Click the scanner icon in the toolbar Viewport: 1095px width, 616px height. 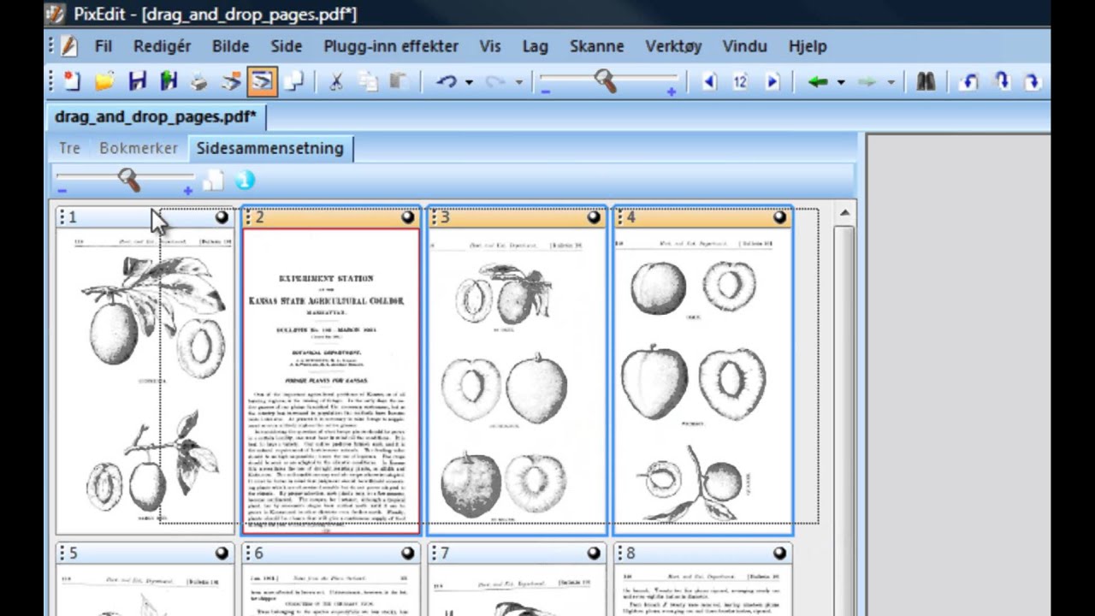(x=231, y=82)
